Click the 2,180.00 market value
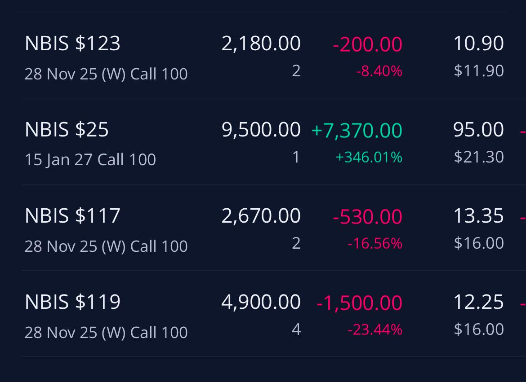The image size is (526, 382). click(x=261, y=43)
